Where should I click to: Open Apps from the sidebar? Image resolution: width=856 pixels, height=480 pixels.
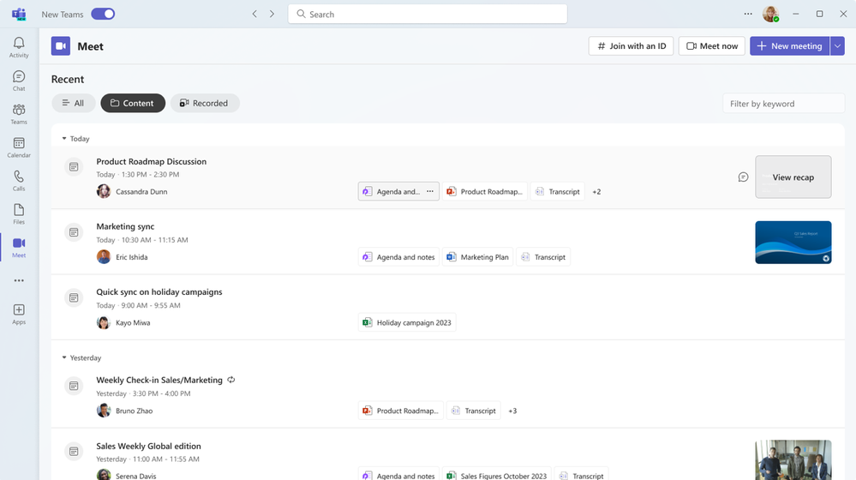[x=19, y=314]
